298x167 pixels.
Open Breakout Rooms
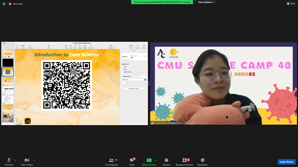184,162
